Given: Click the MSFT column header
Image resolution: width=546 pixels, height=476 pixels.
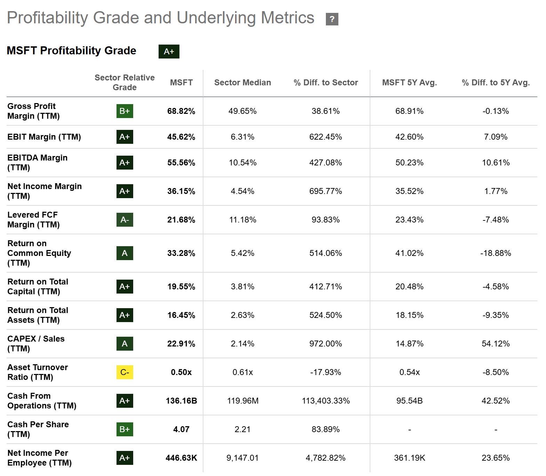Looking at the screenshot, I should 181,83.
